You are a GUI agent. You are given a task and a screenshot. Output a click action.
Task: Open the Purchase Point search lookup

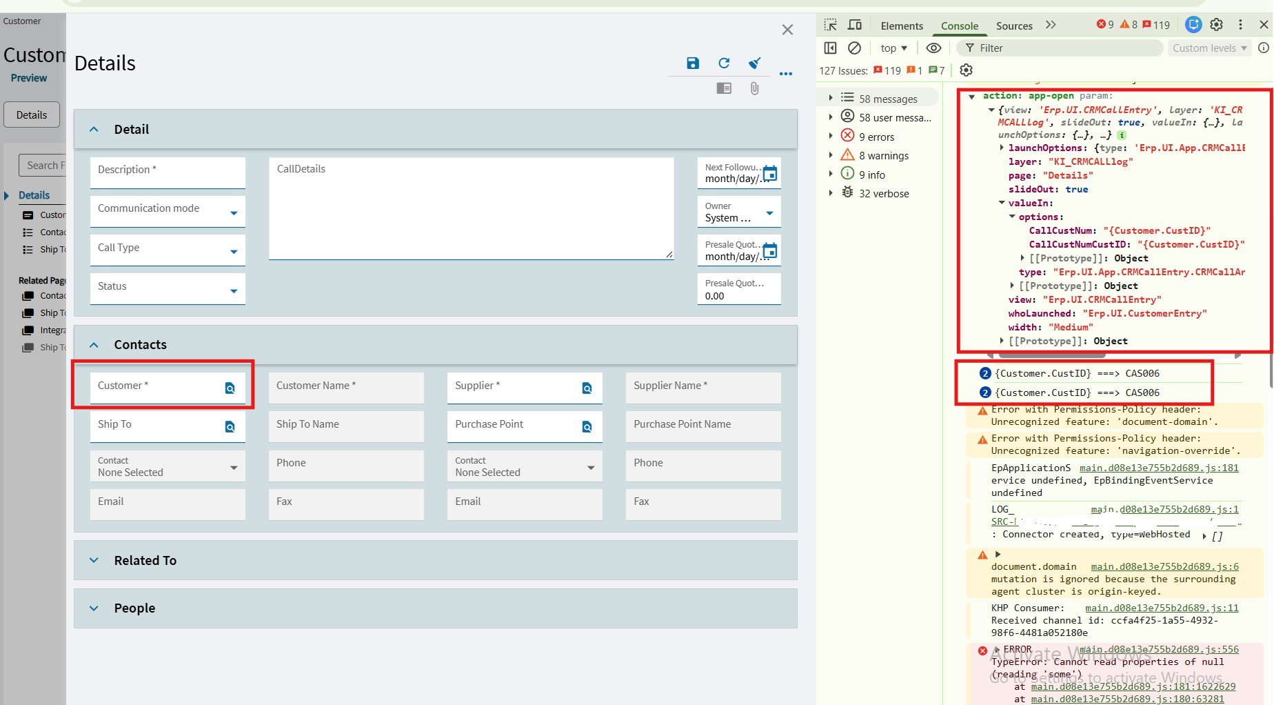(x=587, y=427)
